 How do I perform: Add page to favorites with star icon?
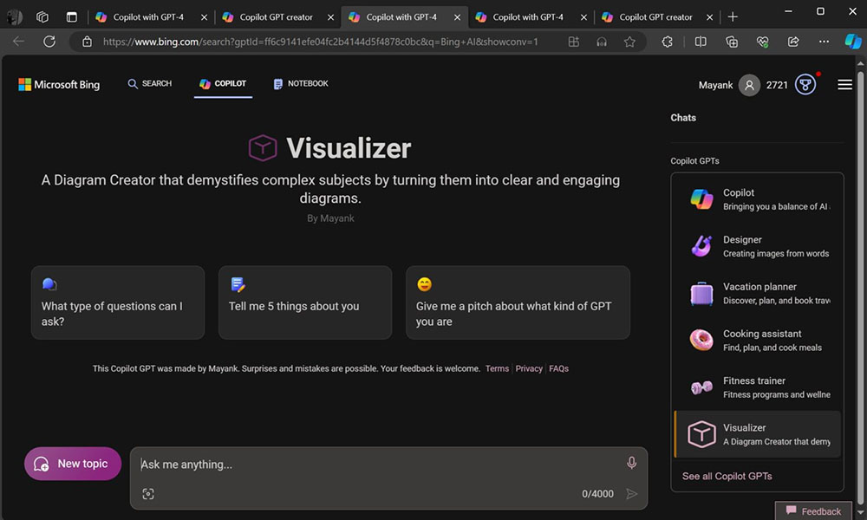[629, 42]
